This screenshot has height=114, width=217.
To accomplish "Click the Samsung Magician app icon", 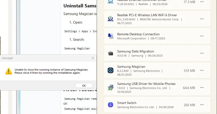I will click(x=110, y=70).
